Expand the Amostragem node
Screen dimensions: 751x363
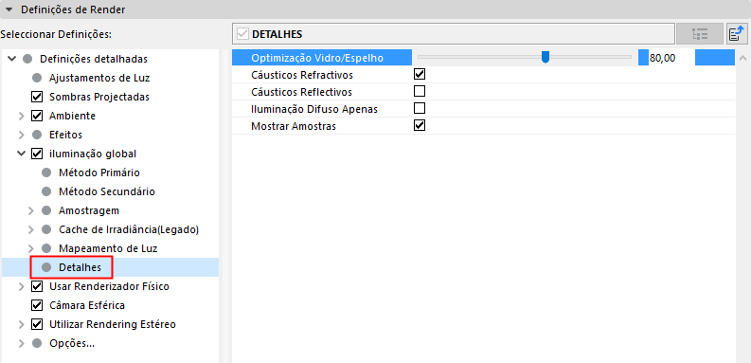tap(30, 210)
